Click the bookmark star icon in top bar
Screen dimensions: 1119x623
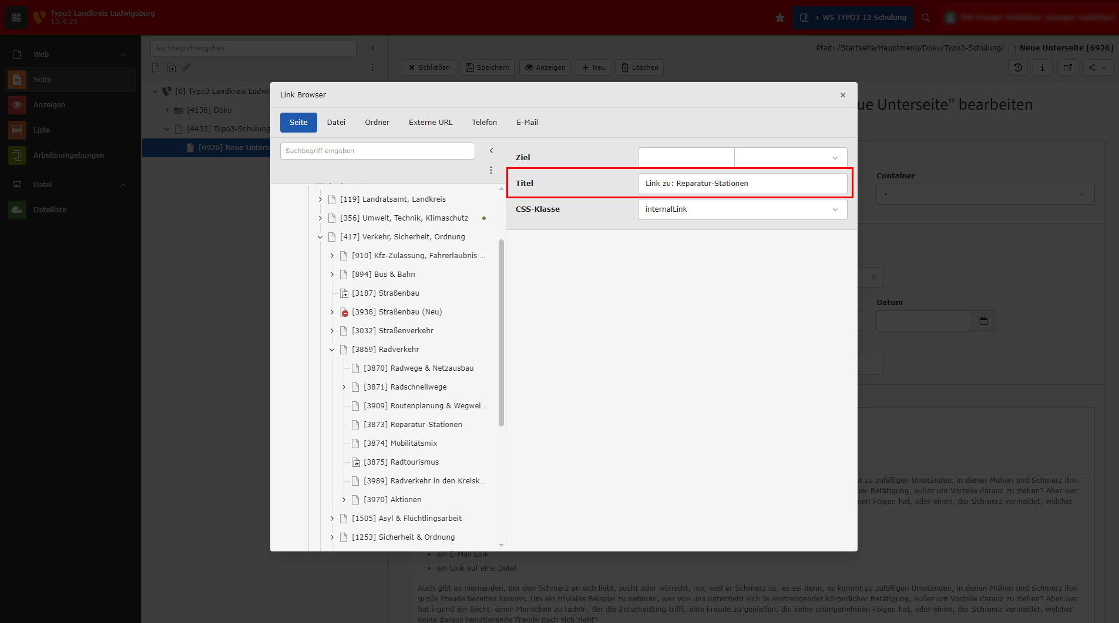tap(779, 18)
